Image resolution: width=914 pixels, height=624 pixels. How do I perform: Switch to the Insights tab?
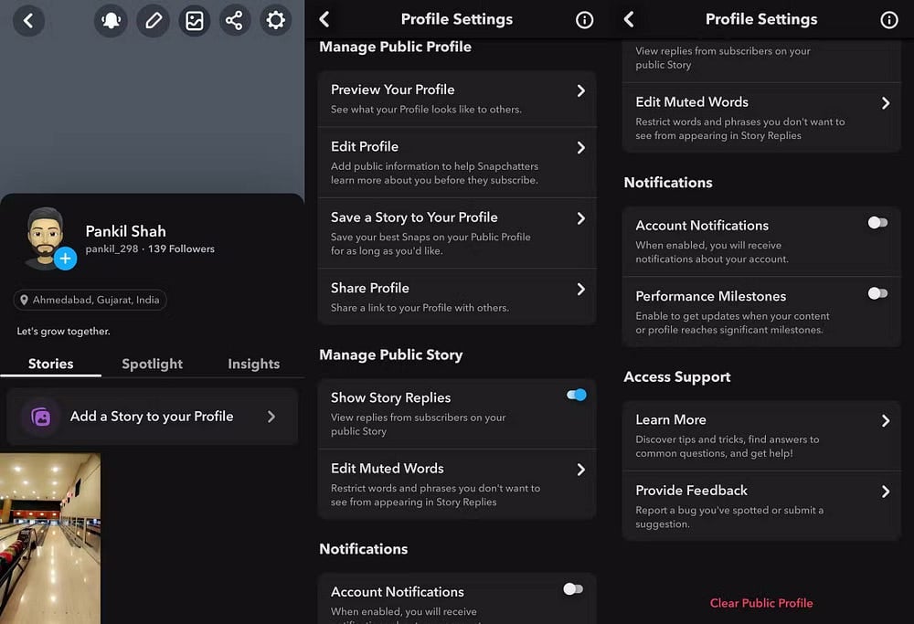coord(253,364)
